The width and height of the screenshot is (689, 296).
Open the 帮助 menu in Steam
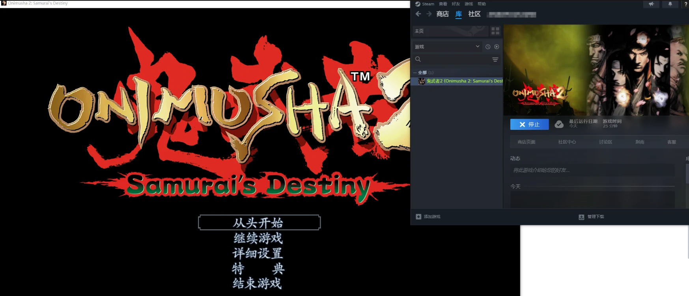pos(482,4)
